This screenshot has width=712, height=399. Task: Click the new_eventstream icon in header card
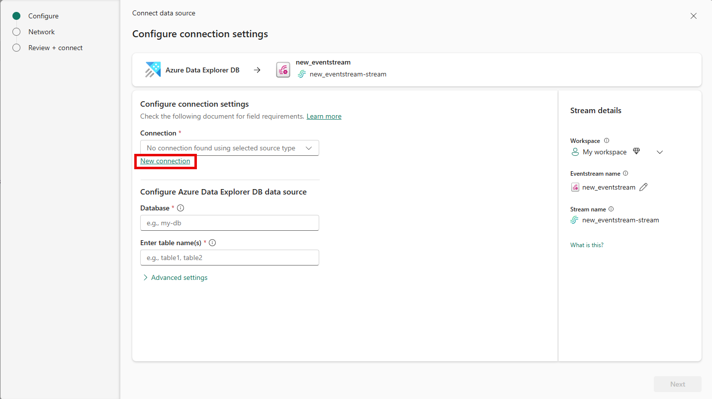coord(283,70)
